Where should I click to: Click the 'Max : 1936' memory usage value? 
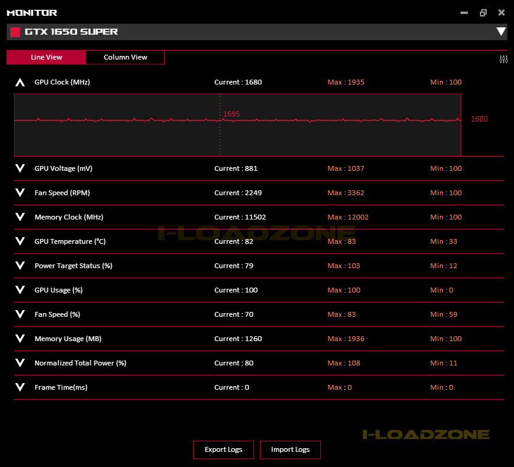click(346, 338)
